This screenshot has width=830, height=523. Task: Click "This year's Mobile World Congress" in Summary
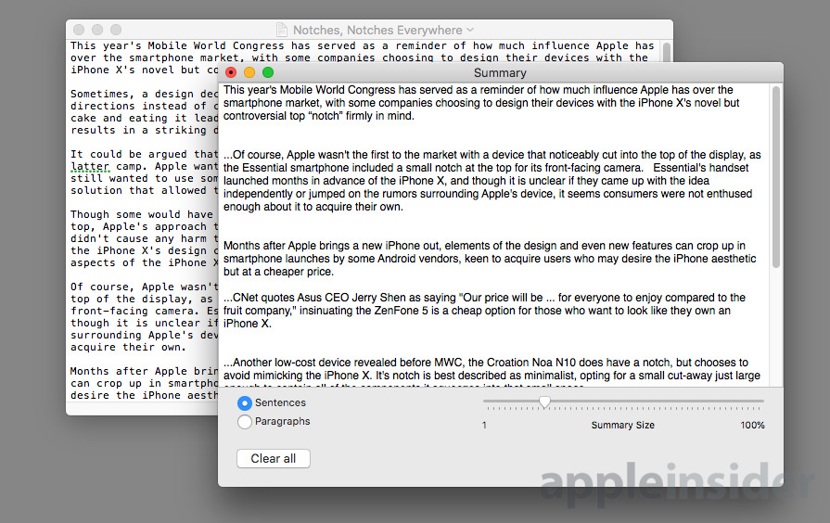(310, 90)
